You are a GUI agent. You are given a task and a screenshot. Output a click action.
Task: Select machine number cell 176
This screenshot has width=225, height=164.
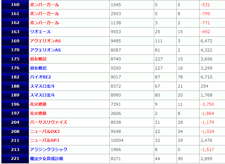(15, 68)
